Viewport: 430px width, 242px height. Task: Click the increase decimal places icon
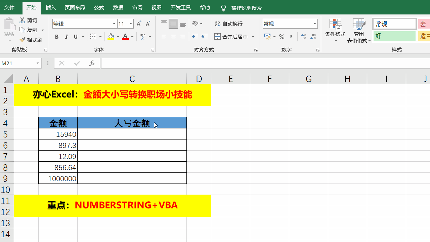(303, 37)
